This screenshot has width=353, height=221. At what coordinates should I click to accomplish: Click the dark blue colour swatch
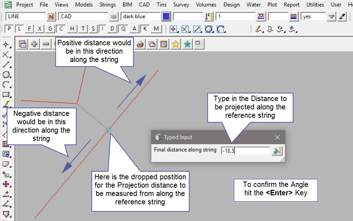166,17
